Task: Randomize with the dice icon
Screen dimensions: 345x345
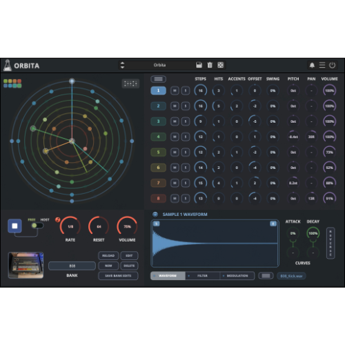Action: coord(220,65)
